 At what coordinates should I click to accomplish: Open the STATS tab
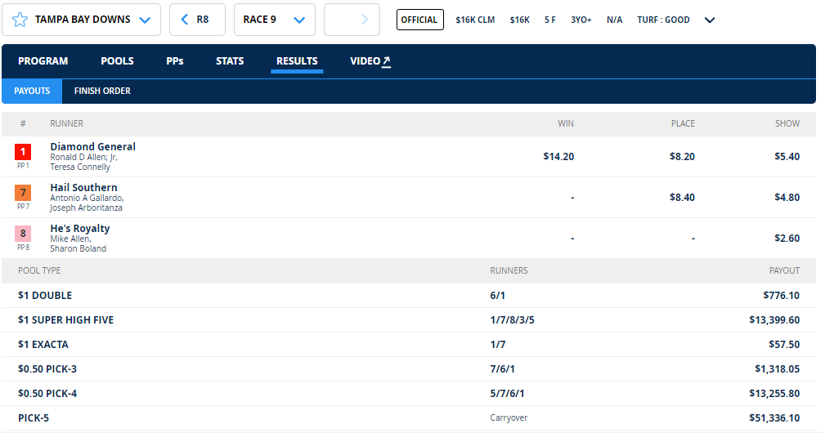[230, 61]
